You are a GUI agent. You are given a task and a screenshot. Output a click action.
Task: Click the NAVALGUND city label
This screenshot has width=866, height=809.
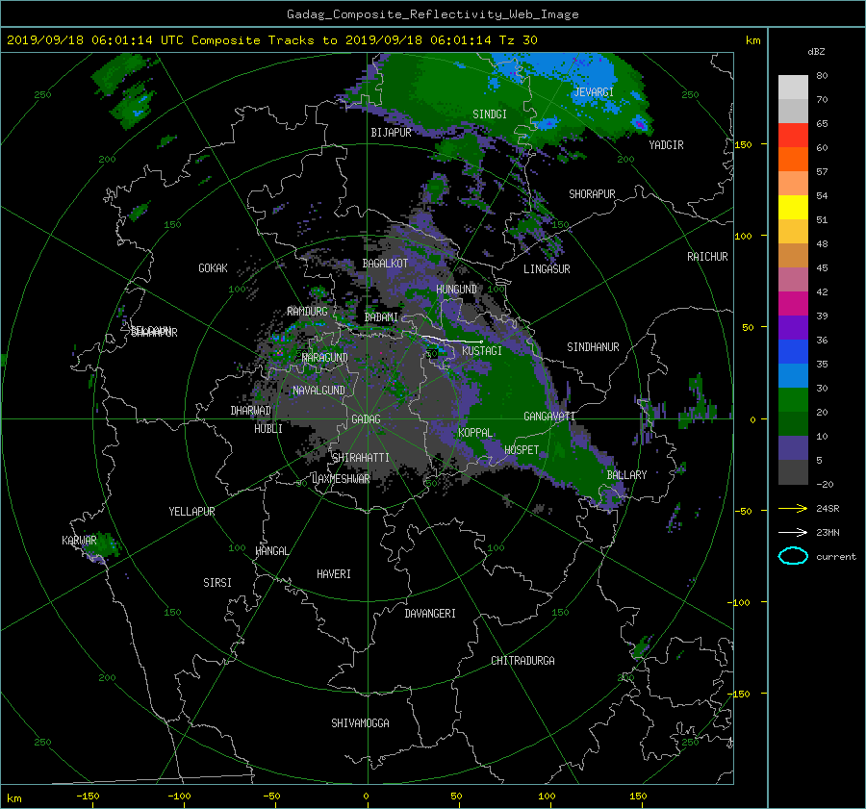[318, 391]
